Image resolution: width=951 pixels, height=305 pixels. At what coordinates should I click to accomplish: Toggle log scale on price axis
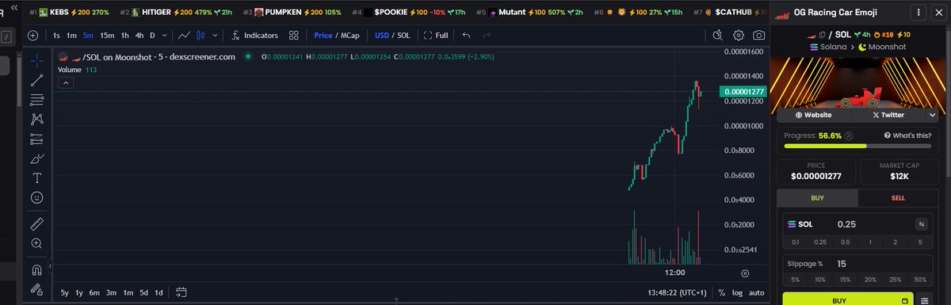coord(736,293)
